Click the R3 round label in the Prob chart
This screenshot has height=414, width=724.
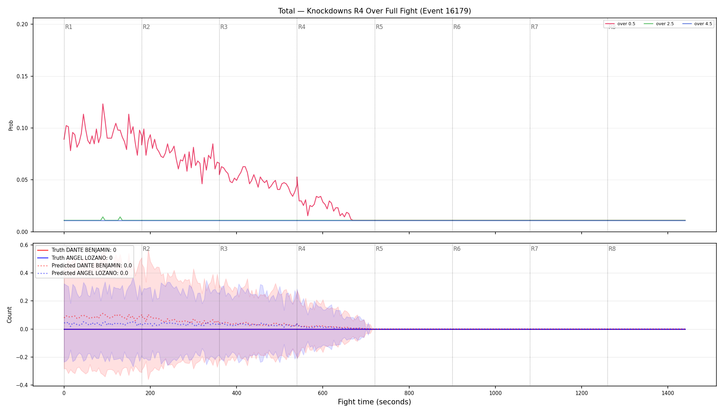click(224, 27)
